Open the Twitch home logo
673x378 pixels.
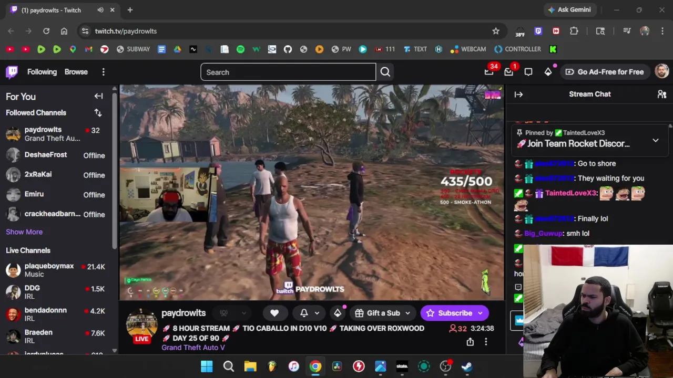tap(12, 72)
